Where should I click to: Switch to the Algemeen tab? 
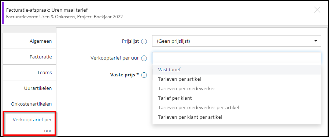pos(29,41)
